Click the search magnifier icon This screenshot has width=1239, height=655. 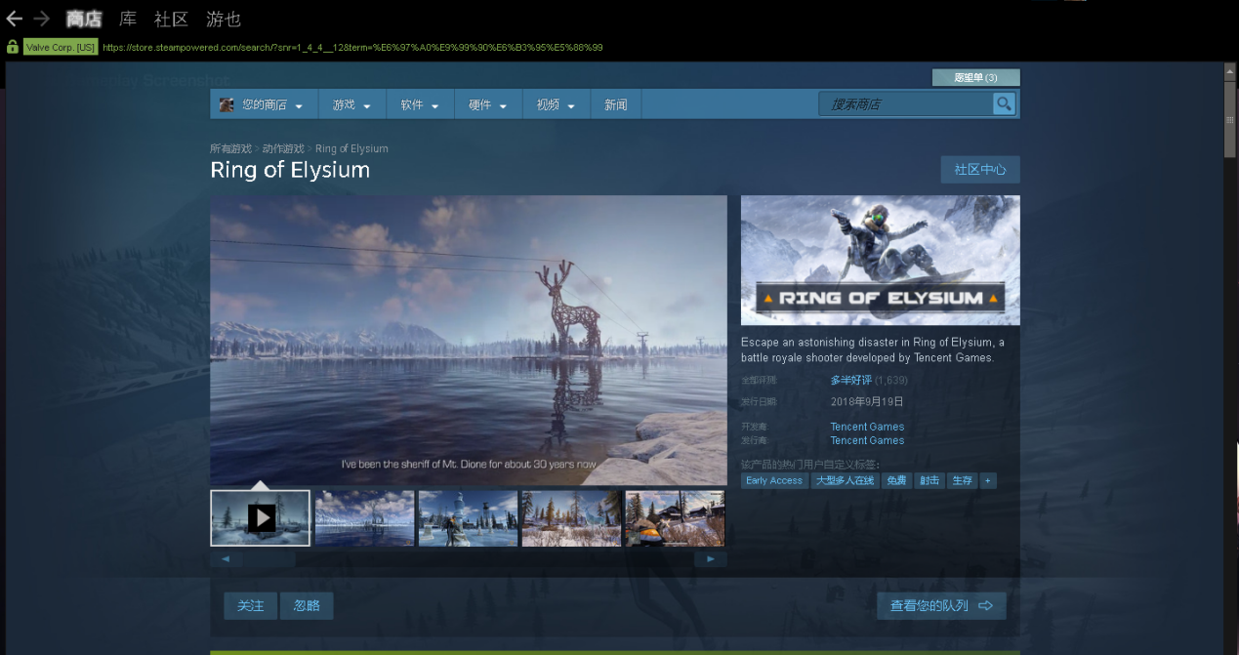click(1004, 103)
